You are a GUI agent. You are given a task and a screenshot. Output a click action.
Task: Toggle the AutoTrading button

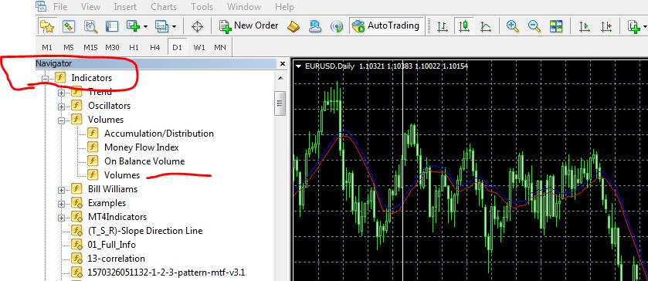pos(386,26)
